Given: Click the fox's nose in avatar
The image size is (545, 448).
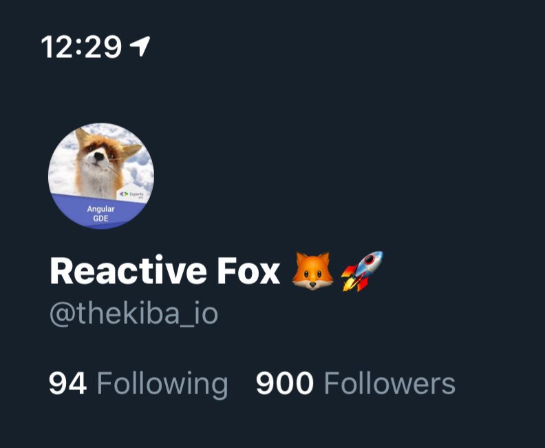Looking at the screenshot, I should click(99, 156).
